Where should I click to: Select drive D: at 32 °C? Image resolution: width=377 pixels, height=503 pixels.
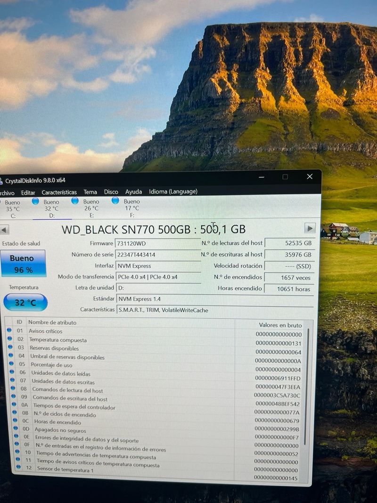[x=52, y=208]
